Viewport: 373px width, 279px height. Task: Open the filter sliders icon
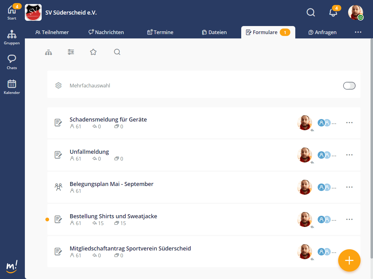pyautogui.click(x=71, y=52)
